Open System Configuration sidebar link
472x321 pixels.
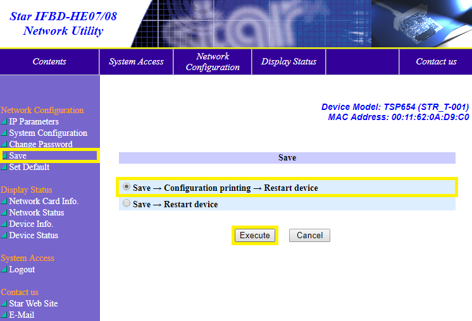pos(48,133)
